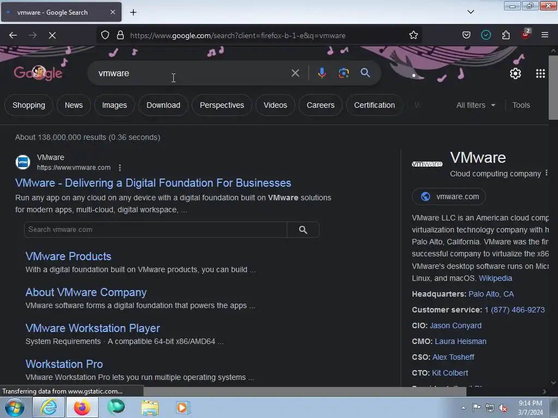The image size is (558, 418).
Task: Open the VMware Products sitelink
Action: (x=68, y=256)
